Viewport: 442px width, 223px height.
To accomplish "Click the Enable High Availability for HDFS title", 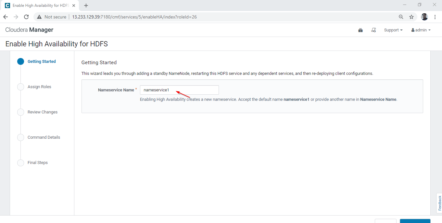I will (x=57, y=44).
